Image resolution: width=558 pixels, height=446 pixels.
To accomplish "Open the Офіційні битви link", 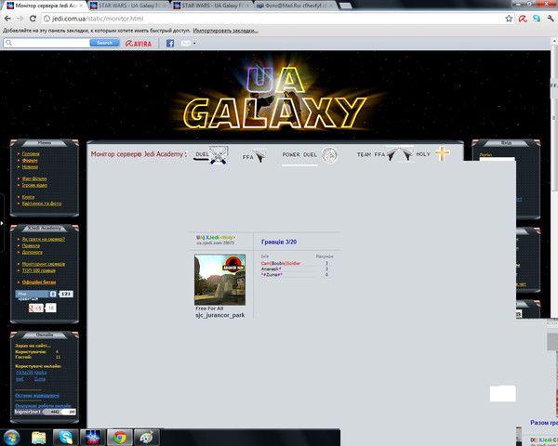I will coord(39,282).
